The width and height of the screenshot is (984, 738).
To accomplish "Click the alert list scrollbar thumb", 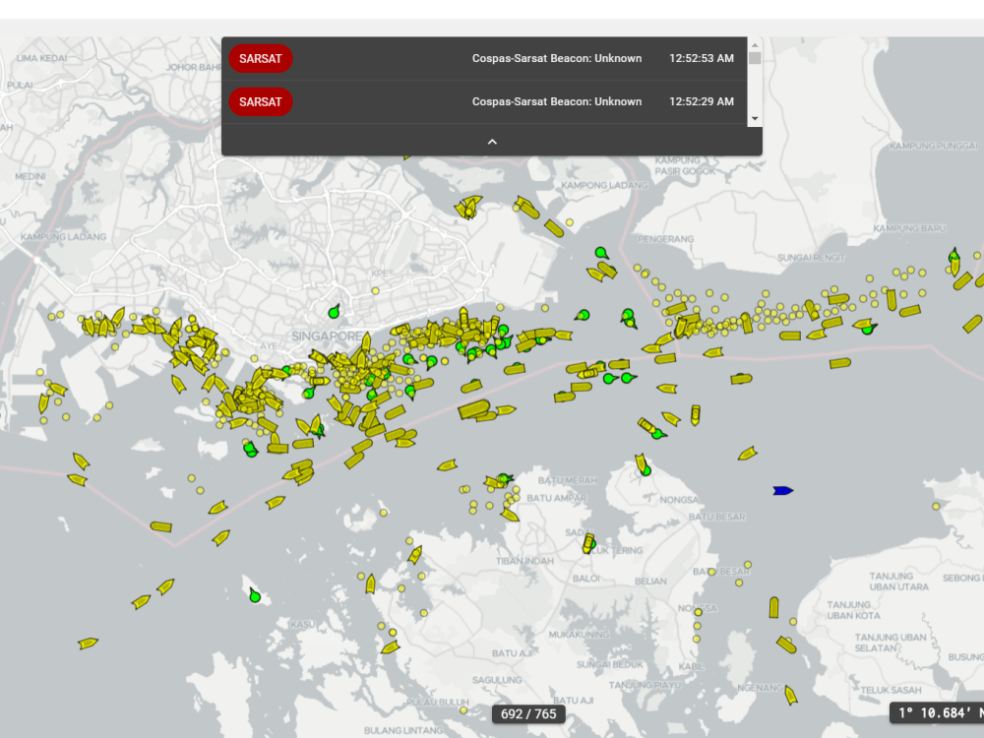I will click(x=755, y=58).
